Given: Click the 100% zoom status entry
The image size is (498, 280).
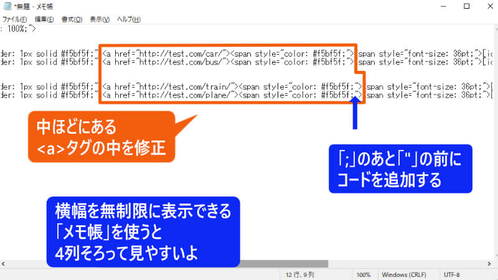Looking at the screenshot, I should (364, 275).
